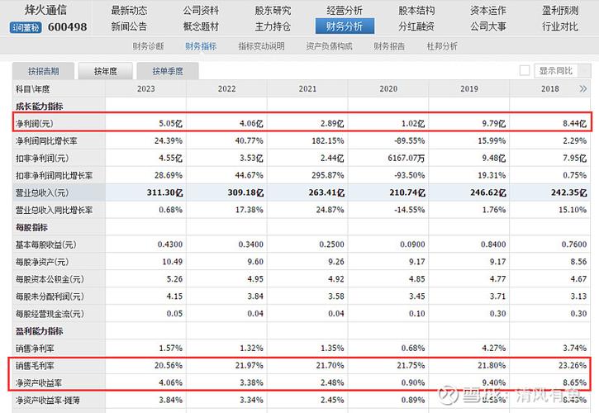
Task: Select the 营业总收入(元) row label
Action: 42,193
